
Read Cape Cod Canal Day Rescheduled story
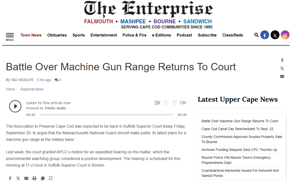237,129
